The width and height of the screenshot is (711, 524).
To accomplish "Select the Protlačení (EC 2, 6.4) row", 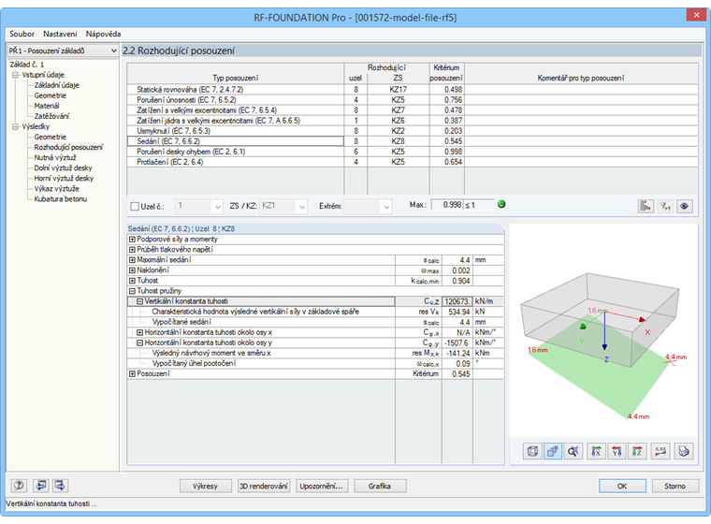I will (413, 162).
